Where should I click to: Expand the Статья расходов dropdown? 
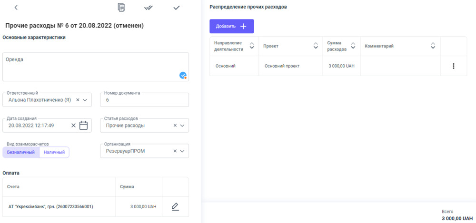pyautogui.click(x=182, y=126)
